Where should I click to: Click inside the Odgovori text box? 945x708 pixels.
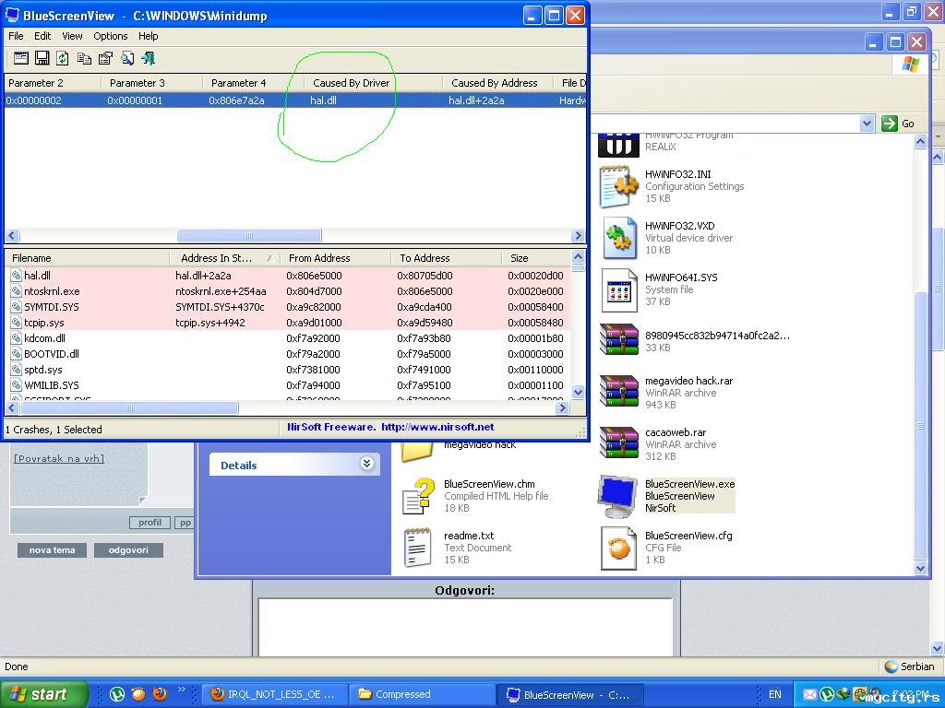click(x=464, y=627)
